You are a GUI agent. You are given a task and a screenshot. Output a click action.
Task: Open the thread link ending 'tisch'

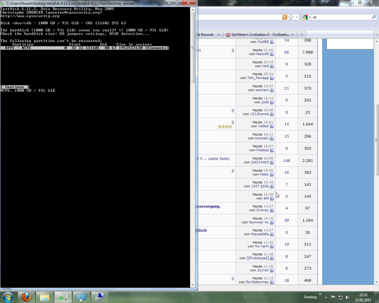click(x=202, y=230)
